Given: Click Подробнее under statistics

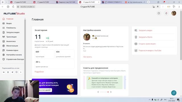Looking at the screenshot, I should pyautogui.click(x=39, y=72).
